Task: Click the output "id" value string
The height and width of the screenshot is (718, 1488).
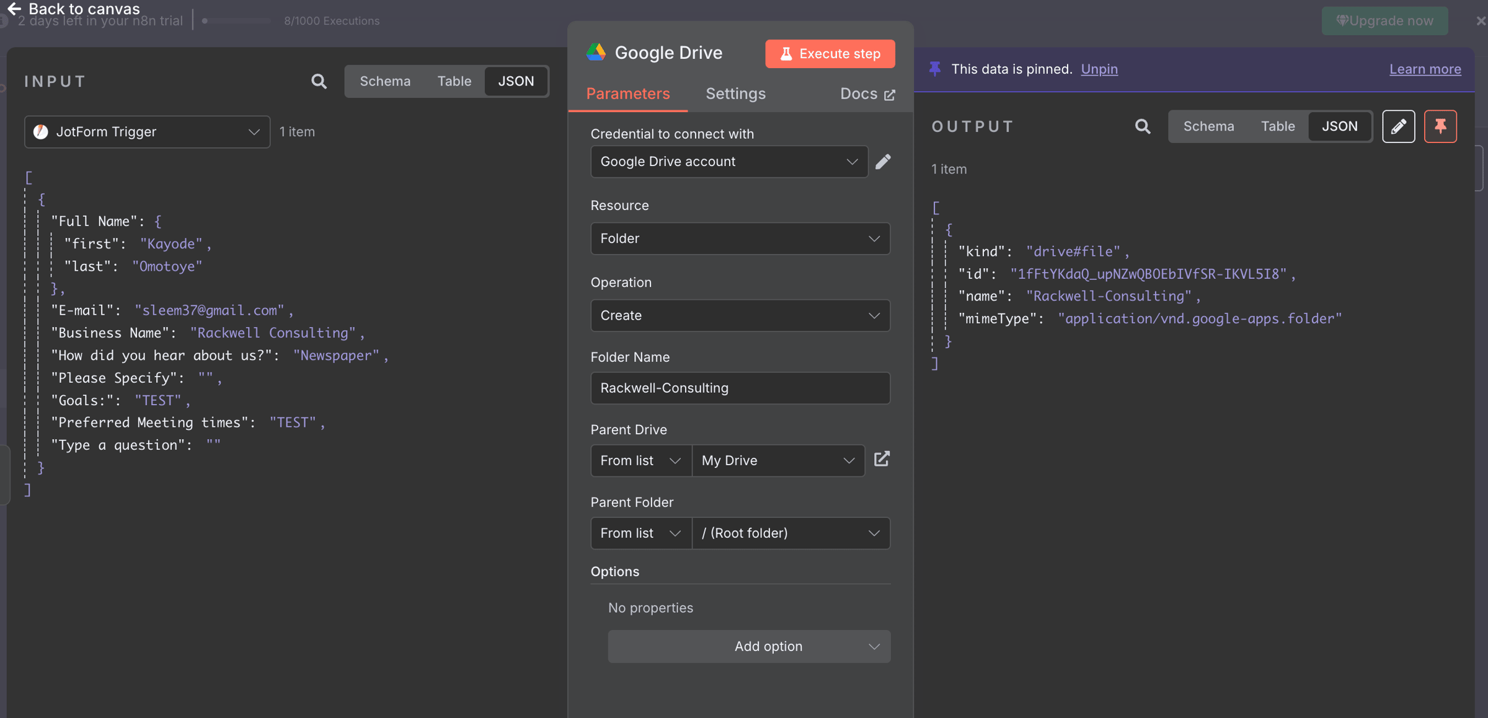Action: 1148,274
